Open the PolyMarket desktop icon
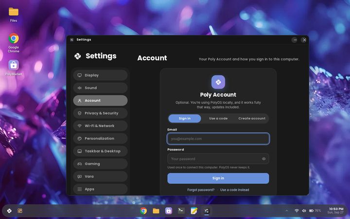Image resolution: width=350 pixels, height=219 pixels. [14, 68]
